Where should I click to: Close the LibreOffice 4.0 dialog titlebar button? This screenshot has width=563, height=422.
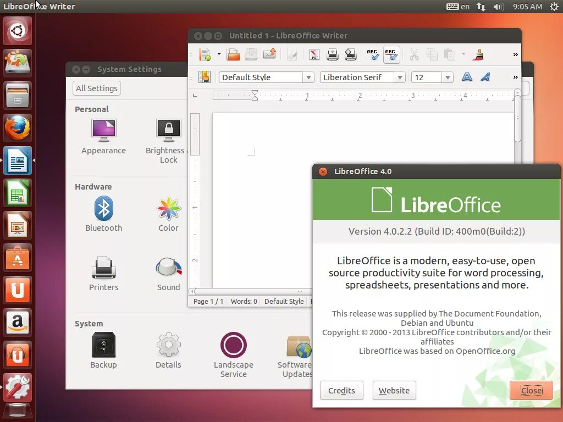tap(323, 171)
